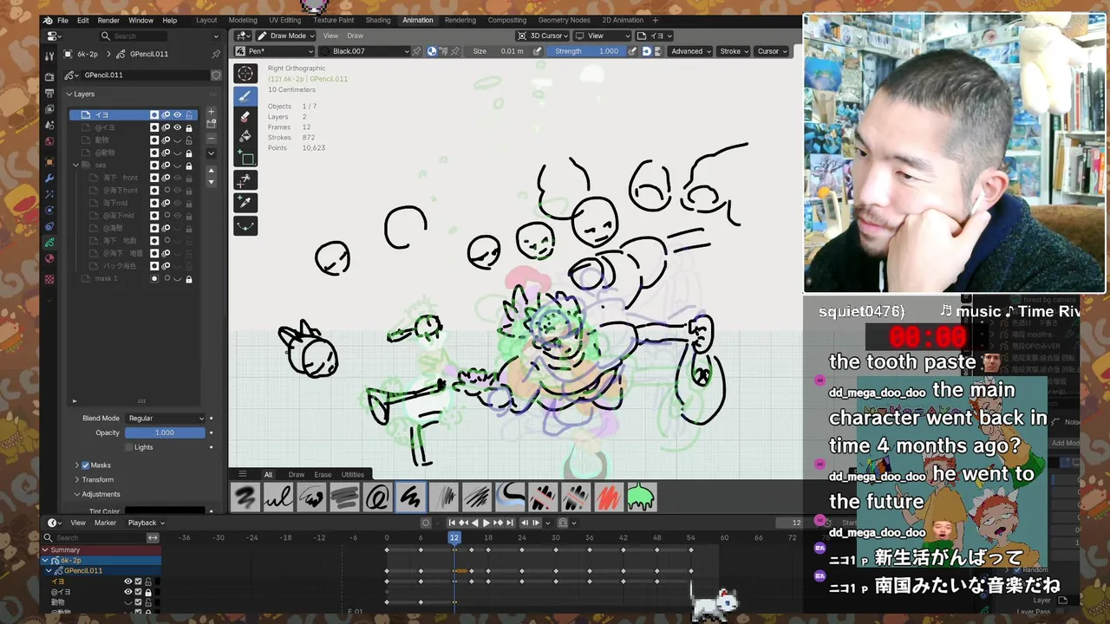Open the Draw Mode dropdown
This screenshot has height=624, width=1110.
click(284, 36)
